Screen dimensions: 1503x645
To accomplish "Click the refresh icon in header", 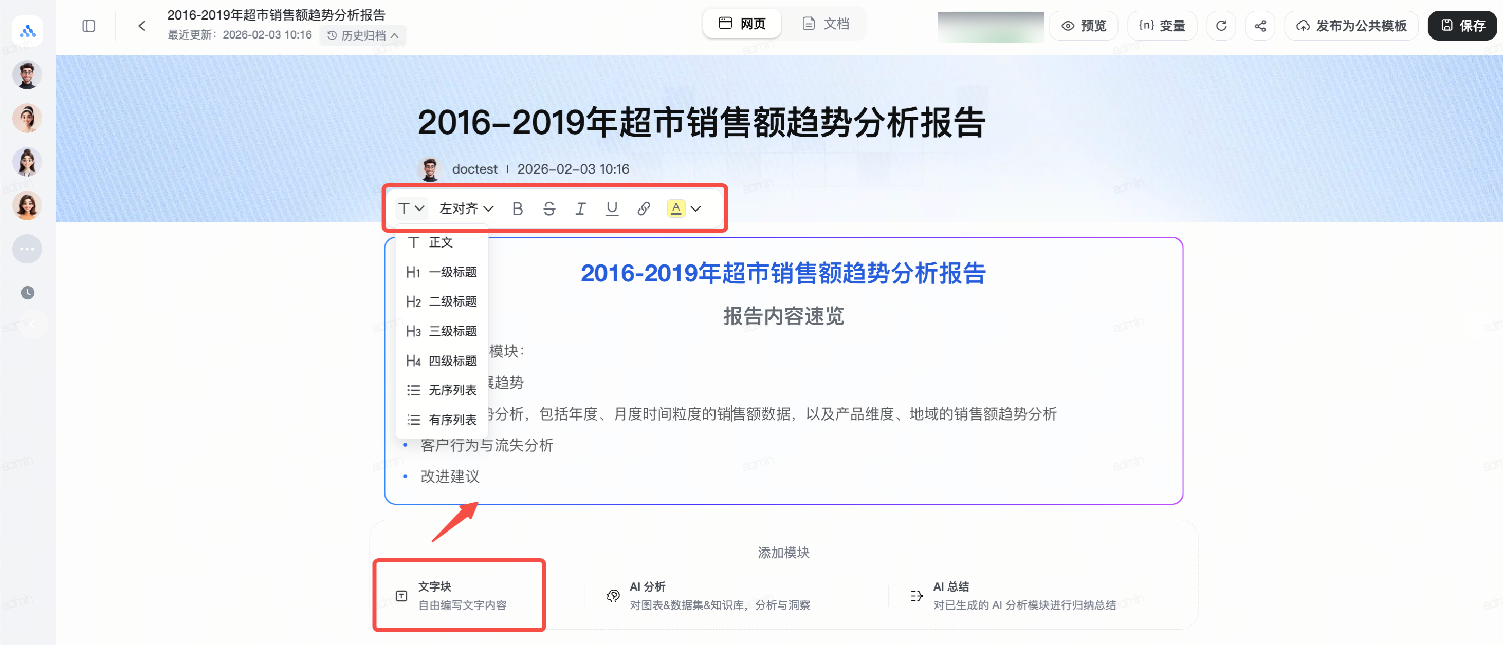I will point(1221,26).
